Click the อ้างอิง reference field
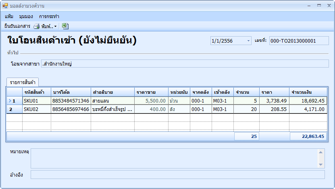 tap(177, 175)
